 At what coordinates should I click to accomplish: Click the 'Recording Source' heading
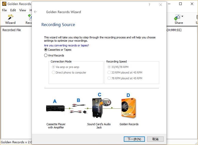pos(58,25)
